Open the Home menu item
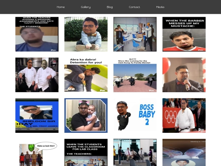 tap(61, 7)
